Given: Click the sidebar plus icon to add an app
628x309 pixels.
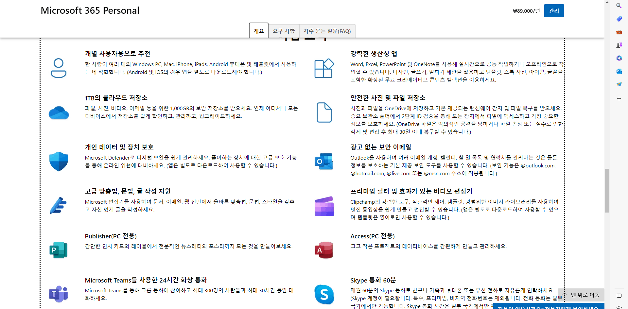Looking at the screenshot, I should [x=619, y=98].
